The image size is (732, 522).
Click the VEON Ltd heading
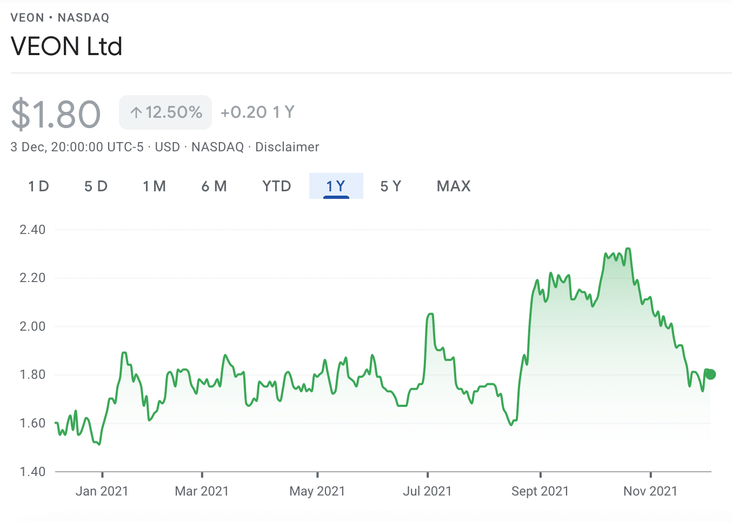[x=66, y=46]
